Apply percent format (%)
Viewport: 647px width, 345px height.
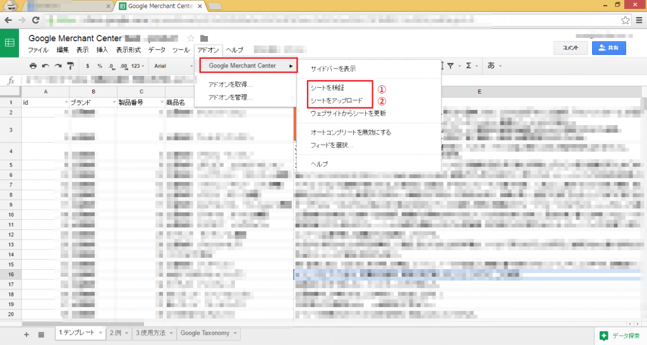(100, 66)
